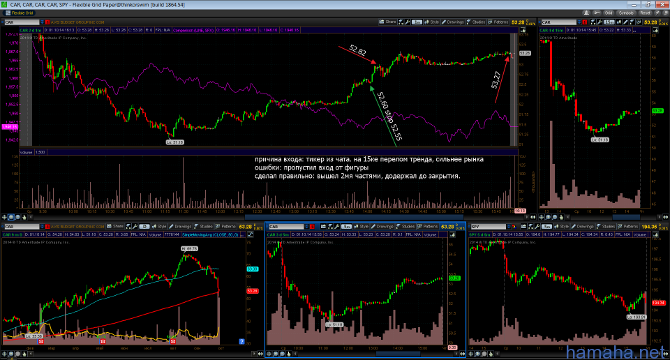Open Studies in SPY chart
This screenshot has height=360, width=670.
pos(606,226)
